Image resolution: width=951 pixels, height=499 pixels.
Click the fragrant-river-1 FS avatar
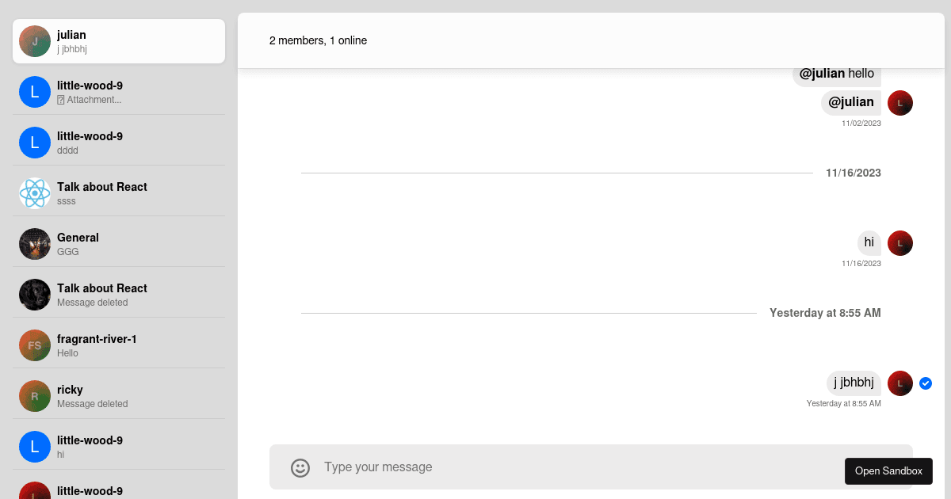coord(35,345)
